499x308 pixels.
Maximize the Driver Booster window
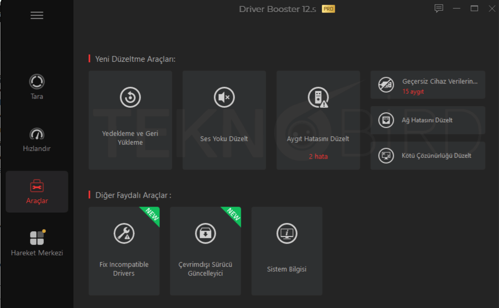point(474,8)
